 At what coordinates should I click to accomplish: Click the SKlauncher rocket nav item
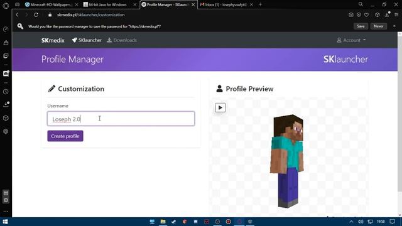pyautogui.click(x=87, y=40)
